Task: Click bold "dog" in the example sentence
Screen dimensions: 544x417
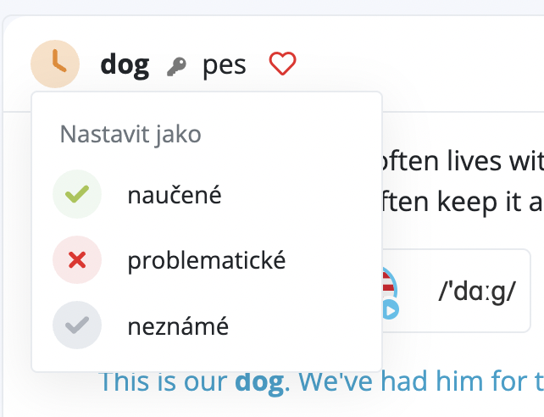Action: tap(258, 382)
